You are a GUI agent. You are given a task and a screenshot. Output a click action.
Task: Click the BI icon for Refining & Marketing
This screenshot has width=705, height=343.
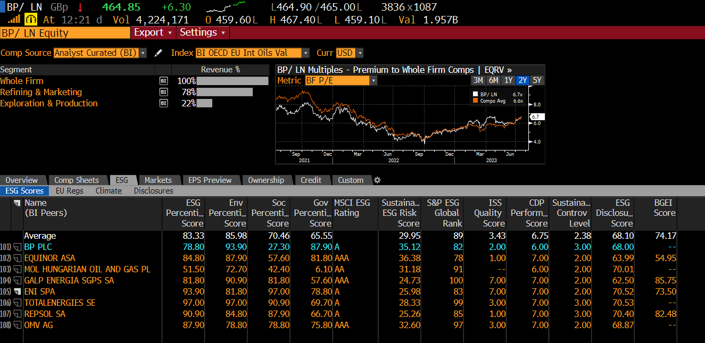point(164,93)
